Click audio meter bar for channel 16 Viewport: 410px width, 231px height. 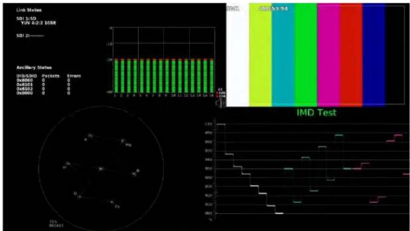coord(212,76)
